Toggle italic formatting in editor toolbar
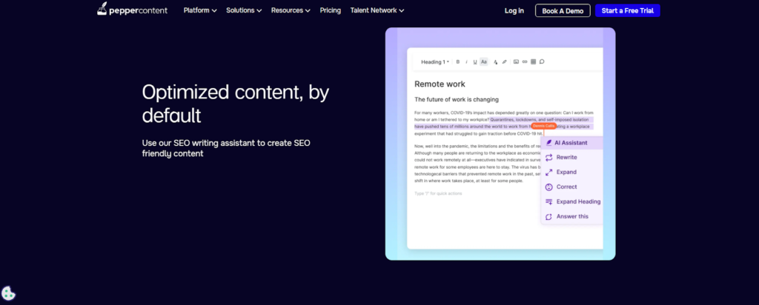 tap(466, 61)
